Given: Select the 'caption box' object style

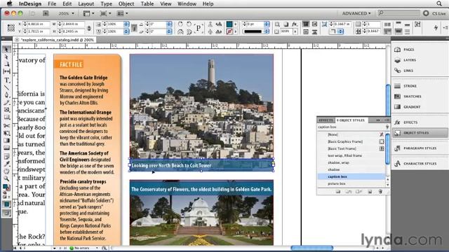Looking at the screenshot, I should [351, 176].
